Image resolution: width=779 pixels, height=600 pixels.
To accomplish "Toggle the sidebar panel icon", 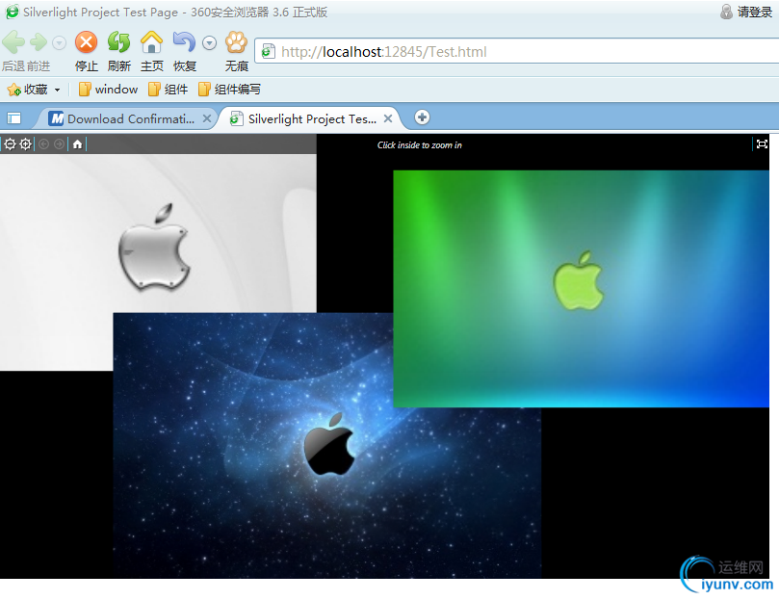I will coord(13,118).
